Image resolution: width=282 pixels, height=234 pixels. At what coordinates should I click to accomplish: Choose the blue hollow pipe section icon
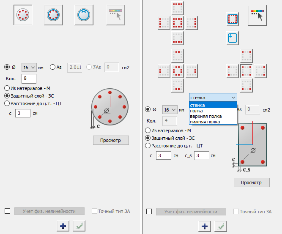pos(84,14)
